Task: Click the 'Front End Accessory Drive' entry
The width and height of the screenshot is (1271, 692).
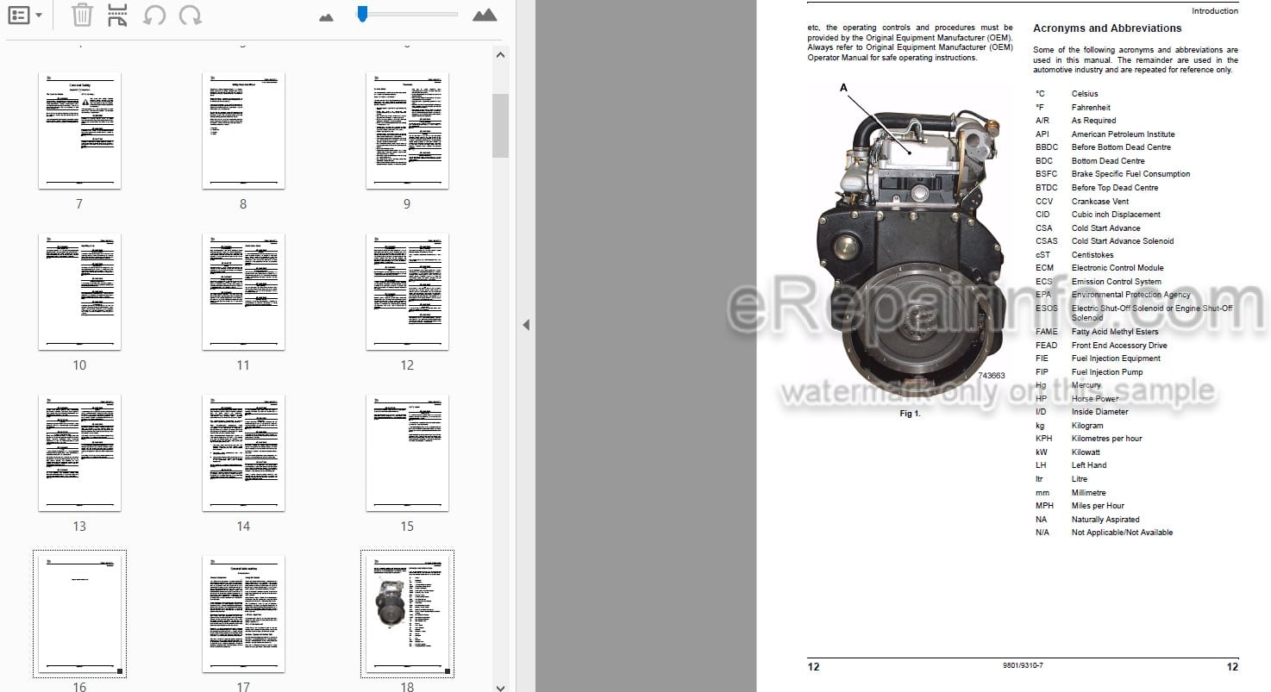Action: click(x=1119, y=346)
